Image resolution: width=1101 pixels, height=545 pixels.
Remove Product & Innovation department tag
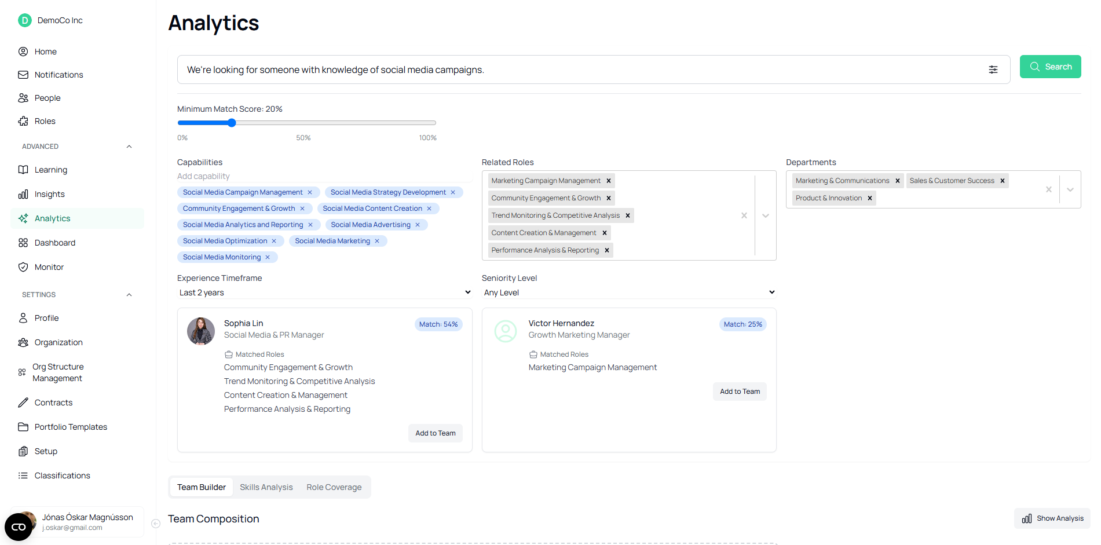click(870, 198)
